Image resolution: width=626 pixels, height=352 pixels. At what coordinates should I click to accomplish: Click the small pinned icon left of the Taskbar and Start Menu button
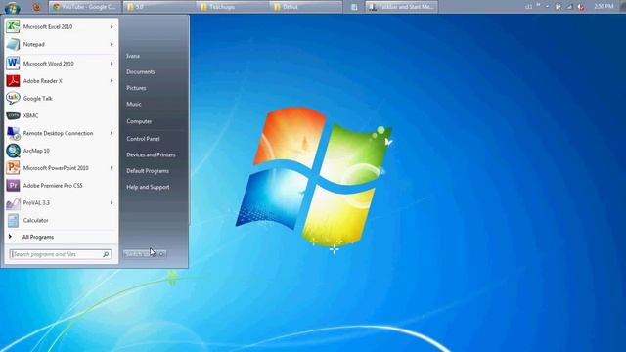pyautogui.click(x=354, y=7)
